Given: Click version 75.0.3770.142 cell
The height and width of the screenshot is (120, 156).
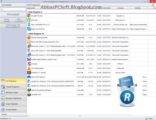Looking at the screenshot, I should tap(91, 16).
